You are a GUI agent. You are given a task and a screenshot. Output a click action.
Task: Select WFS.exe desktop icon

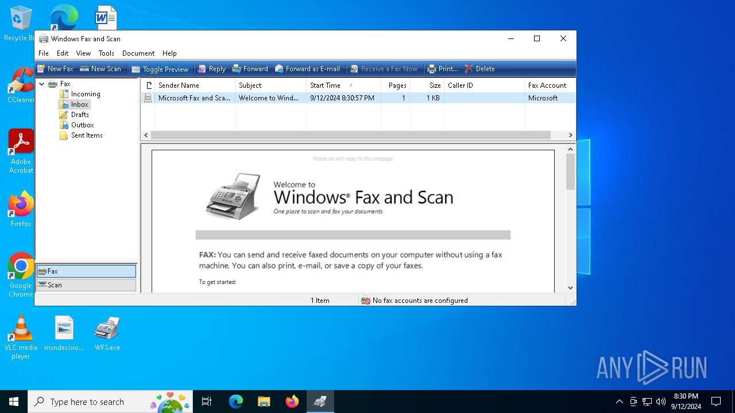click(x=107, y=333)
